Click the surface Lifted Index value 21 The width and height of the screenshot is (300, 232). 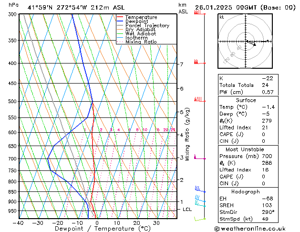click(265, 127)
